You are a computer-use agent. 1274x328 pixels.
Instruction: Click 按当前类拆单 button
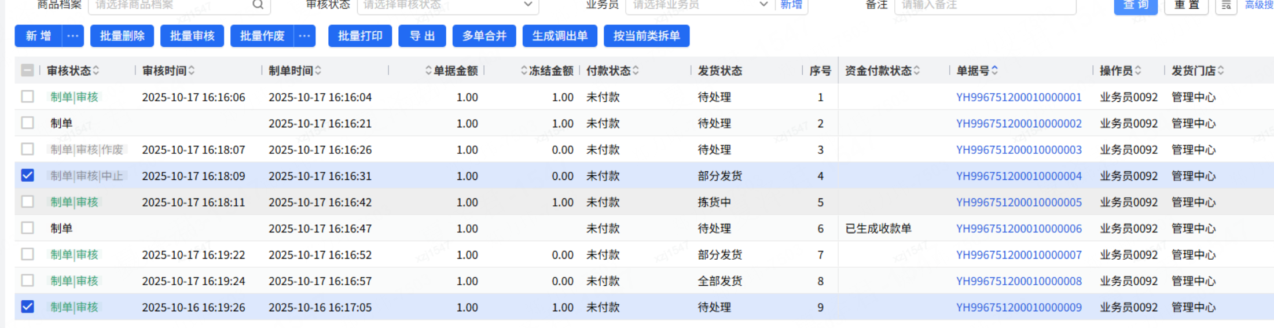click(x=647, y=36)
